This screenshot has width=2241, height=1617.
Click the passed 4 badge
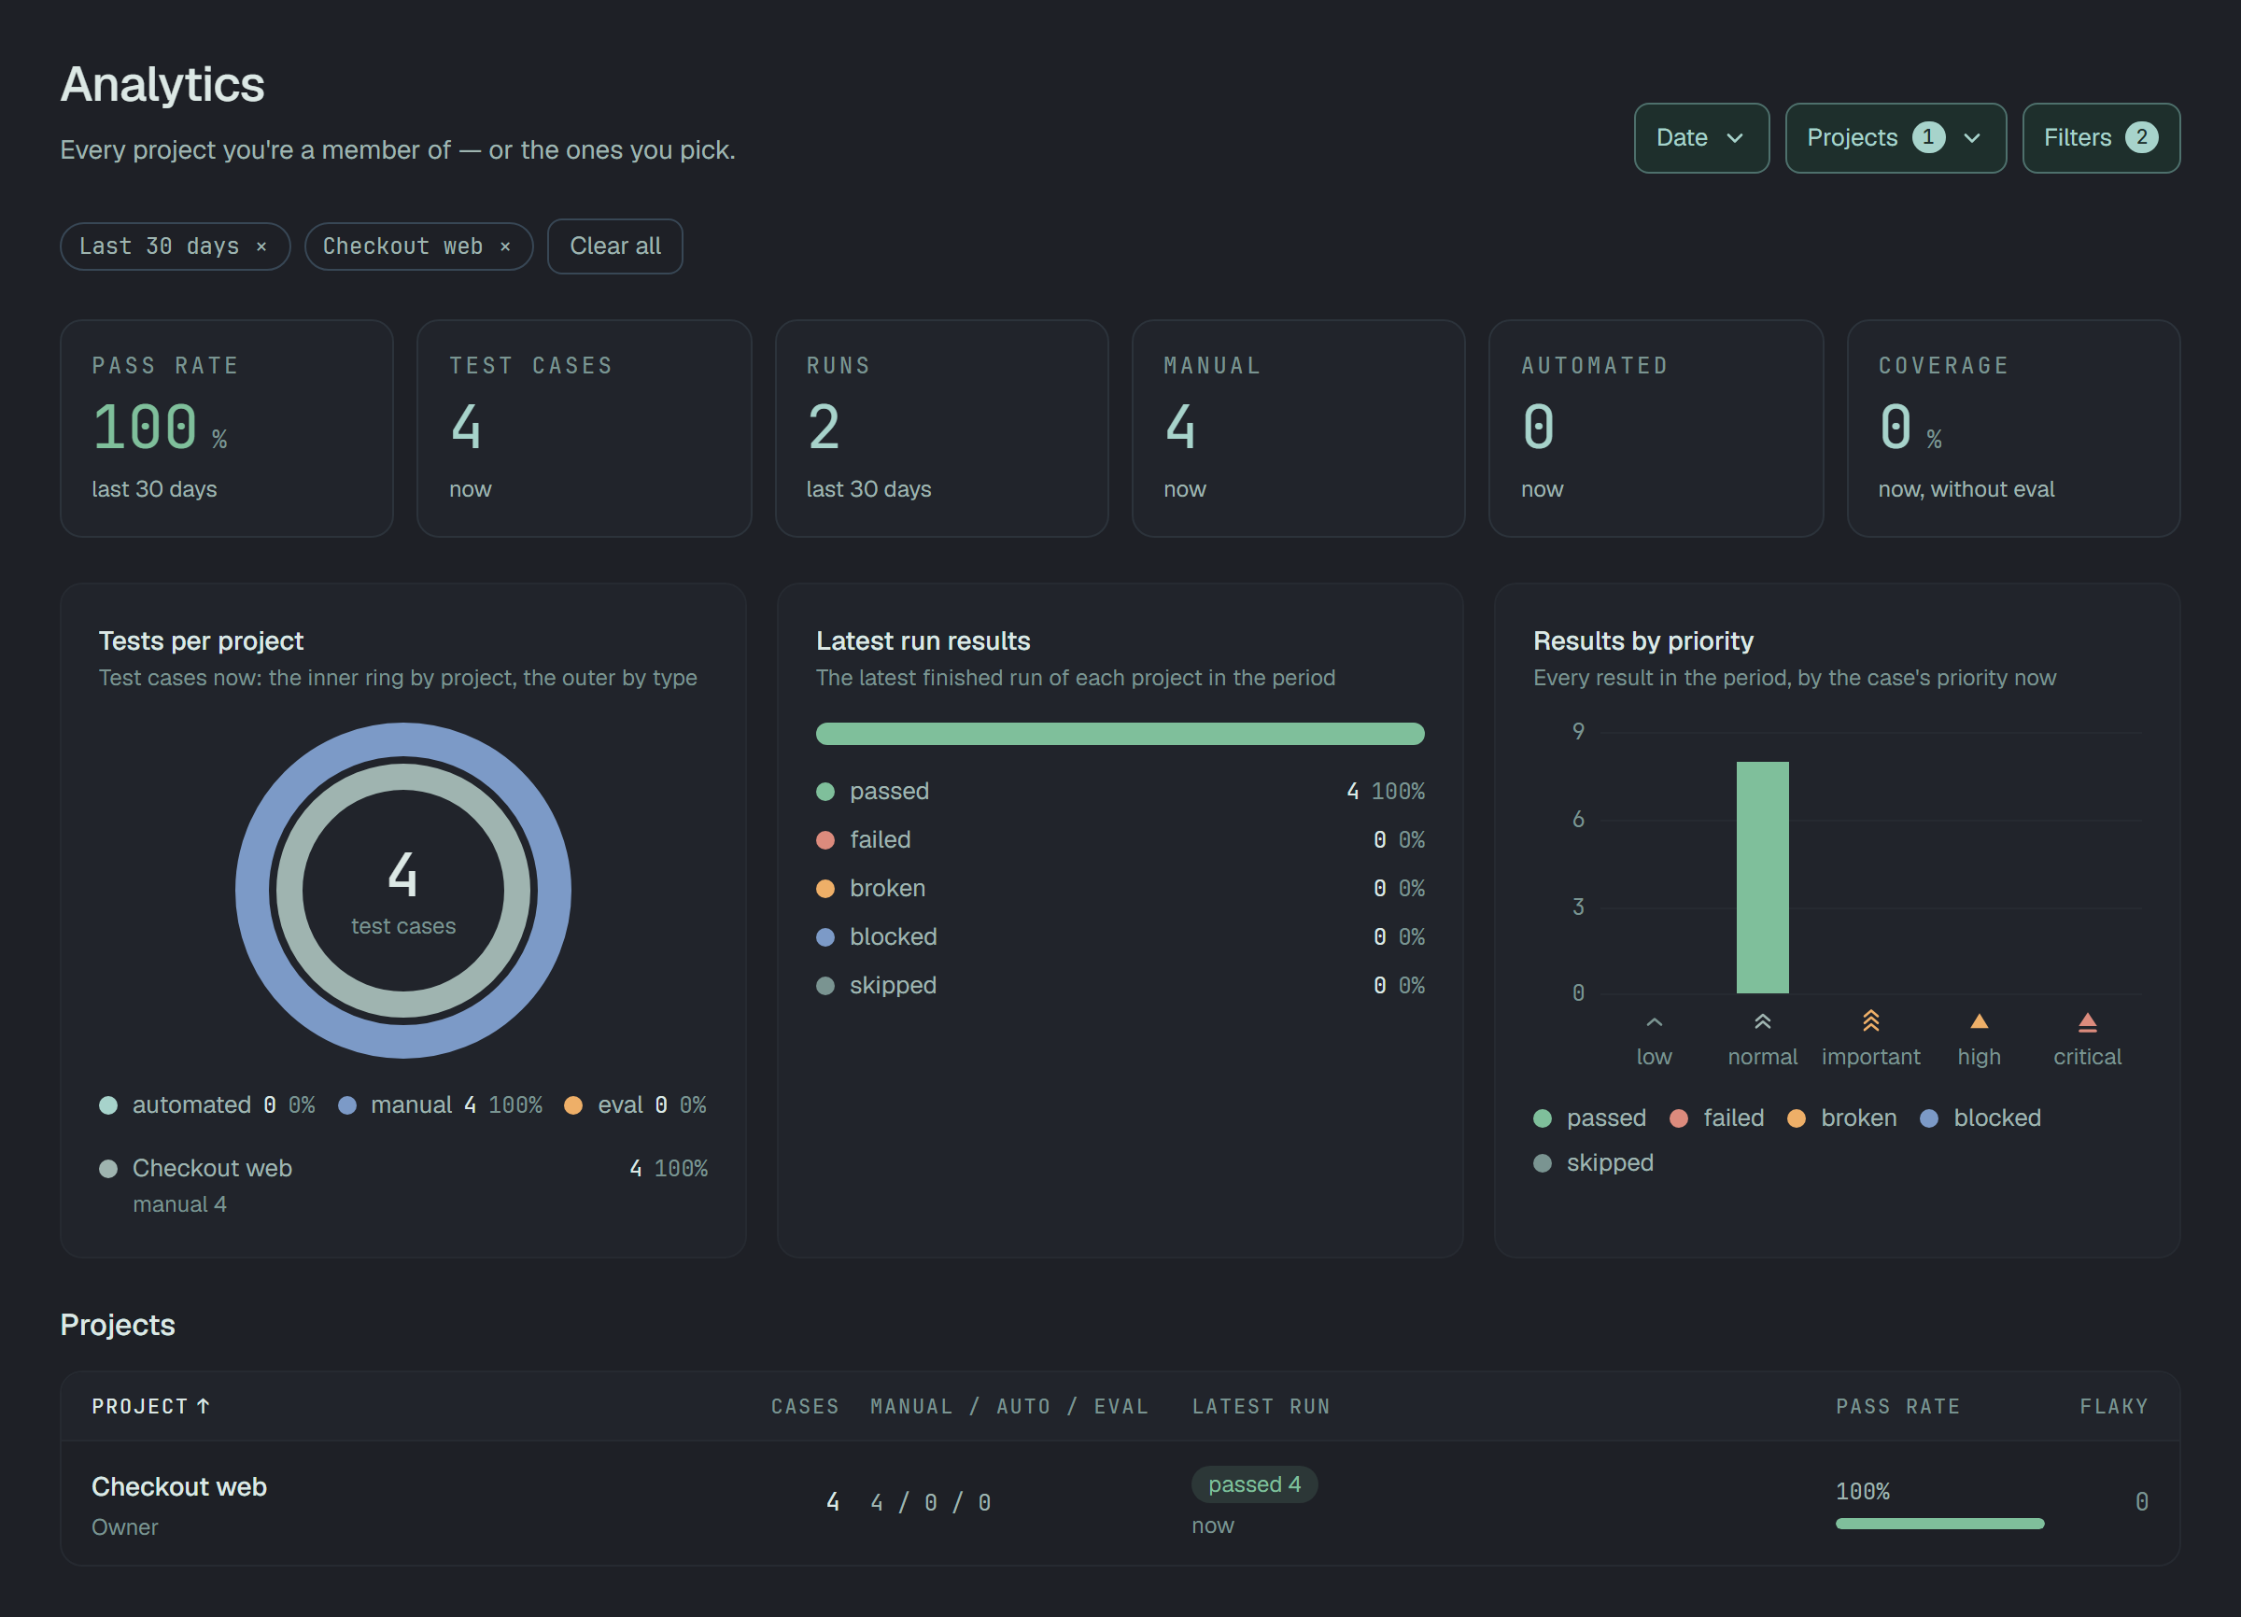tap(1254, 1483)
